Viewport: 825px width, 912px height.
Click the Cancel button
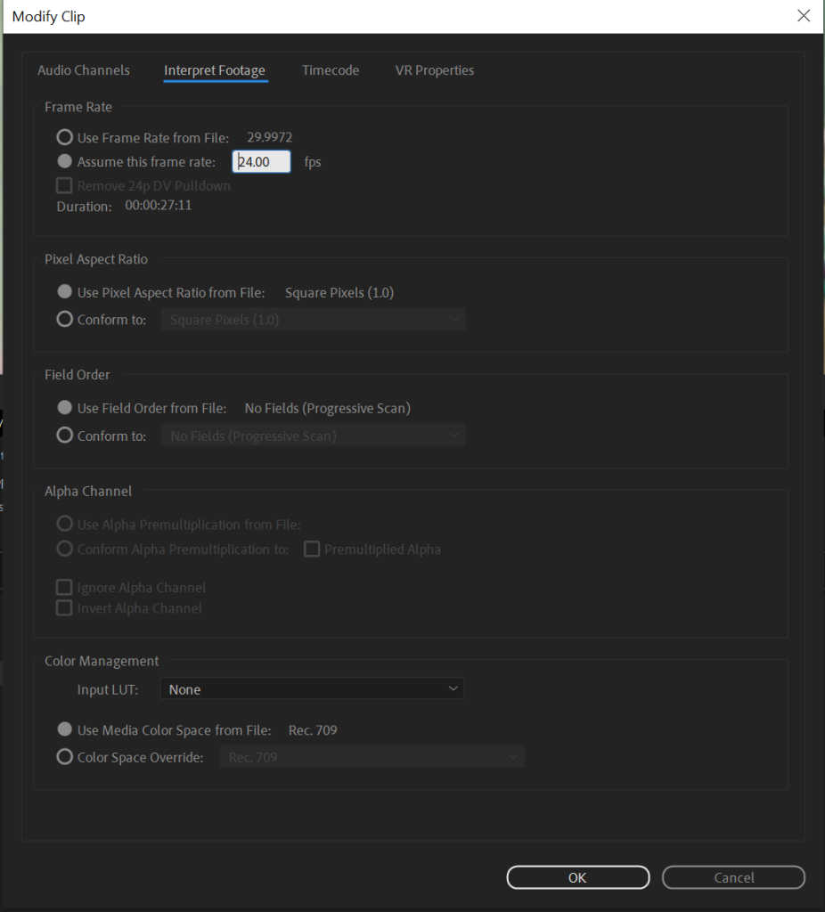point(733,877)
